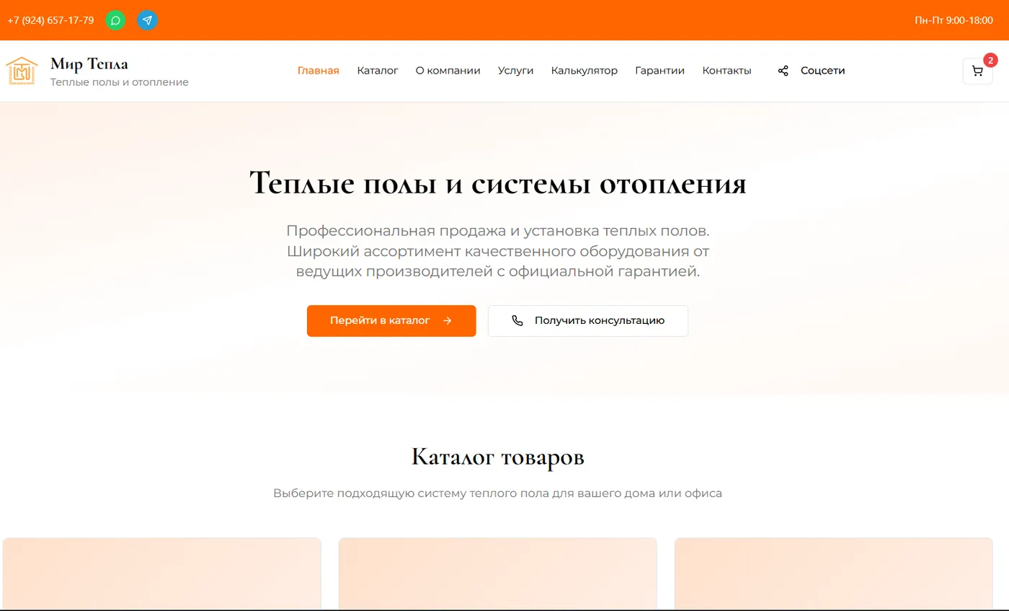1009x611 pixels.
Task: Click the third catalog product card
Action: point(833,574)
